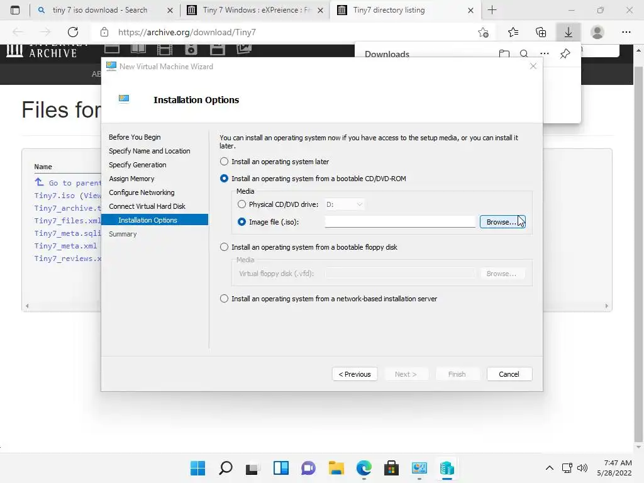Click the Image file path input field
Image resolution: width=644 pixels, height=483 pixels.
tap(400, 222)
